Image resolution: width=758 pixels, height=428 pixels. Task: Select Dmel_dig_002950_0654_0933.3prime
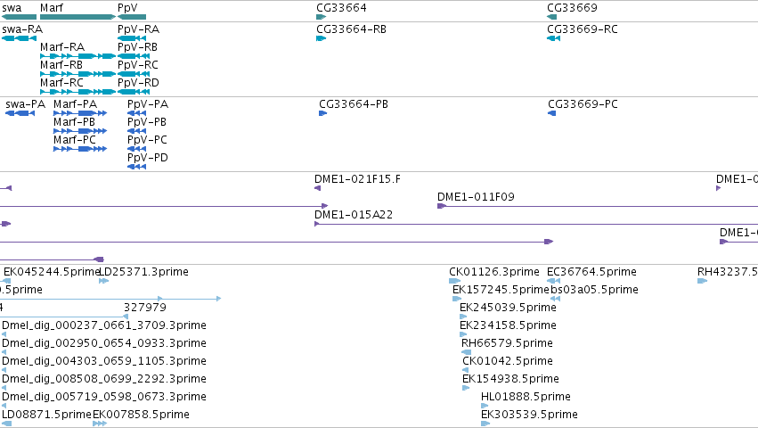pos(4,352)
